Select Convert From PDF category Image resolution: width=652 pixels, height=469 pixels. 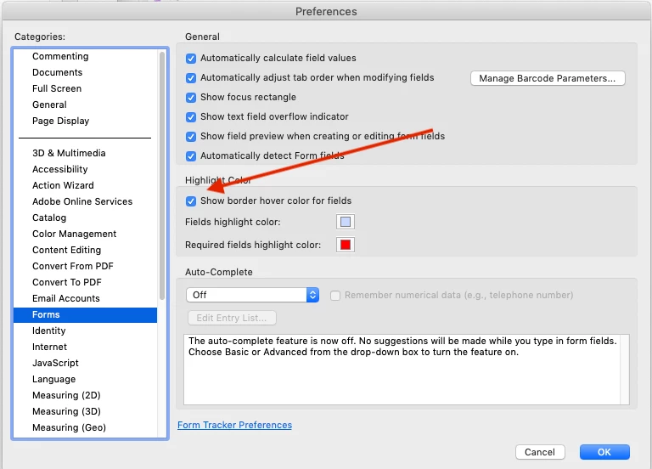tap(85, 266)
